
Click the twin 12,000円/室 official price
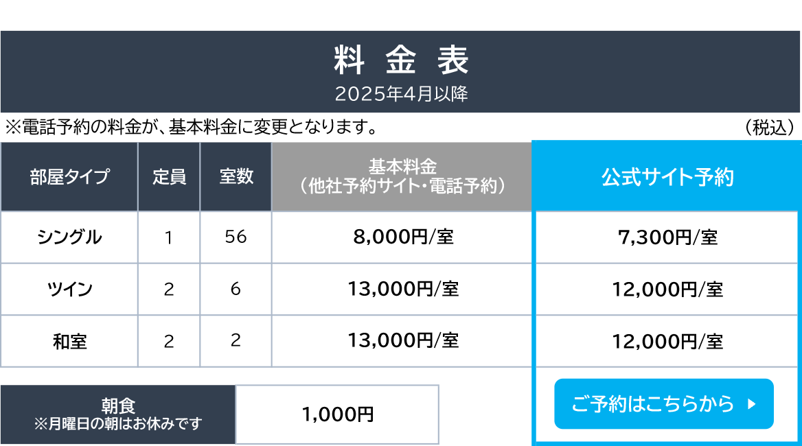[667, 289]
